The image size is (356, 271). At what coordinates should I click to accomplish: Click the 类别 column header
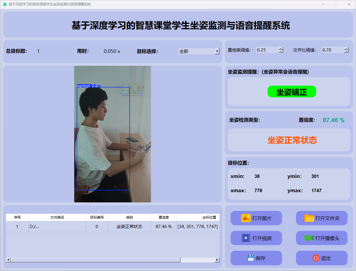[x=129, y=217]
